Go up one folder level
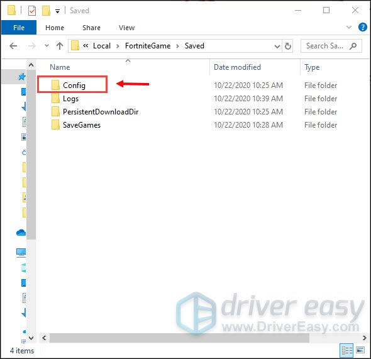Viewport: 371px width, 359px height. tap(60, 46)
